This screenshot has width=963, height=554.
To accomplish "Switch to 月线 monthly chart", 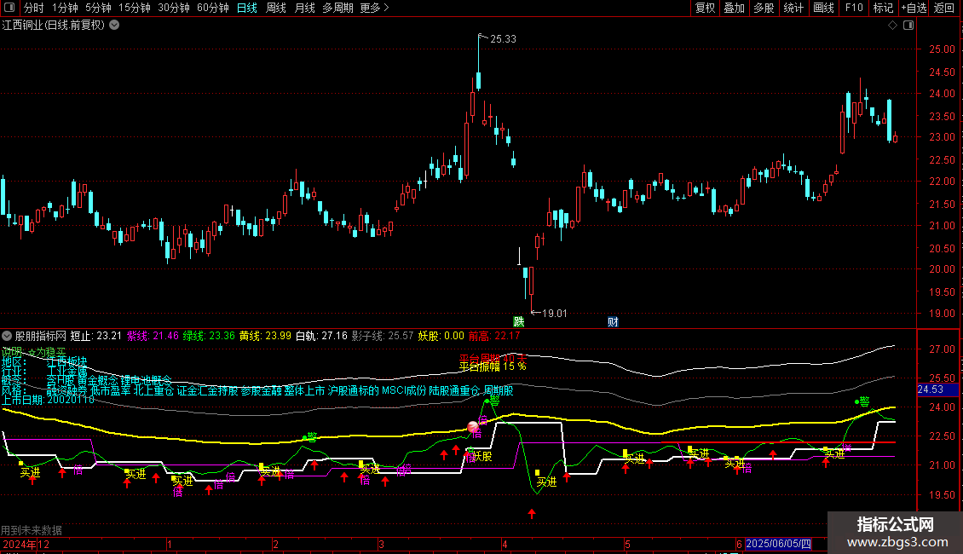I will pyautogui.click(x=304, y=8).
